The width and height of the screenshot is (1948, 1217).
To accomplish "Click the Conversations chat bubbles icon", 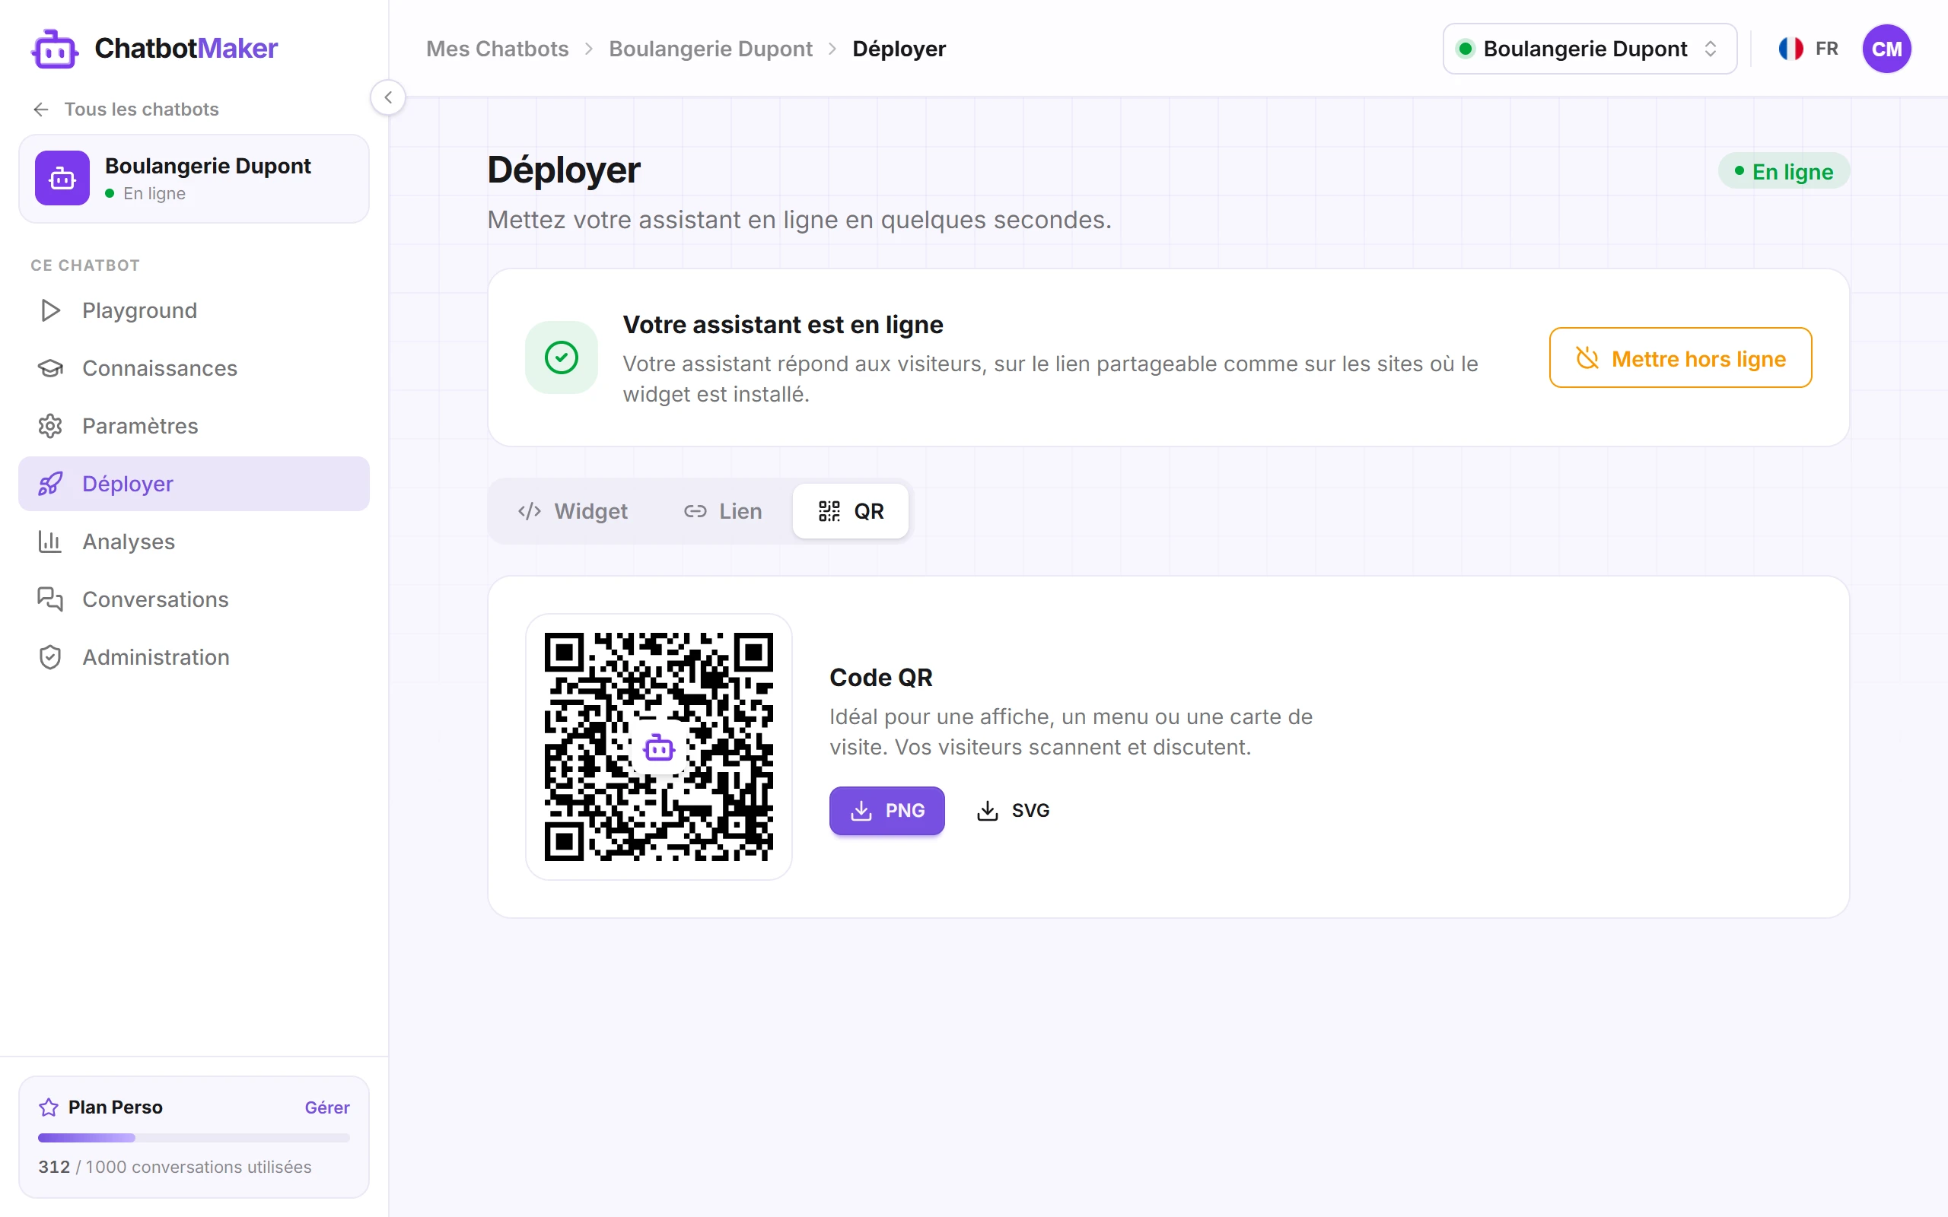I will pos(50,599).
